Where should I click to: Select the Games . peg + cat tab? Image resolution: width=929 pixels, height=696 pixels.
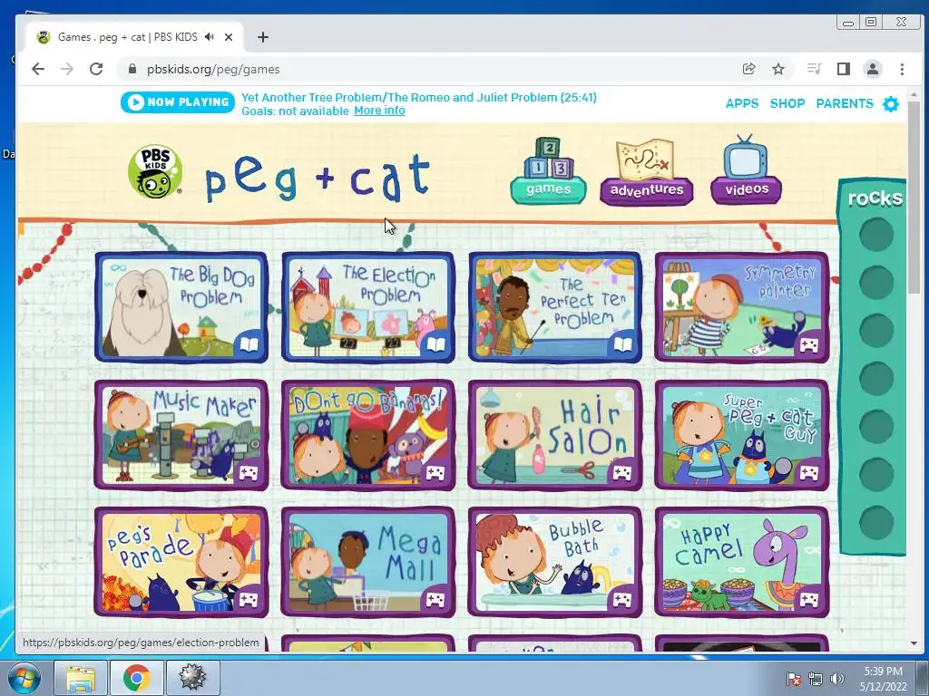point(134,37)
